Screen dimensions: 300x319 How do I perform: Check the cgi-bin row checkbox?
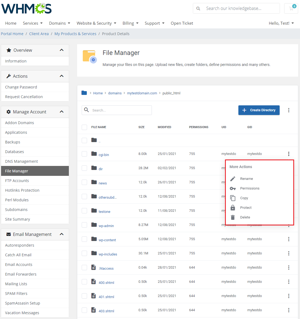pyautogui.click(x=84, y=154)
